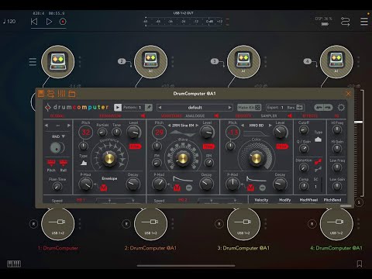Toggle the AUM record button
372x279 pixels.
pyautogui.click(x=63, y=22)
